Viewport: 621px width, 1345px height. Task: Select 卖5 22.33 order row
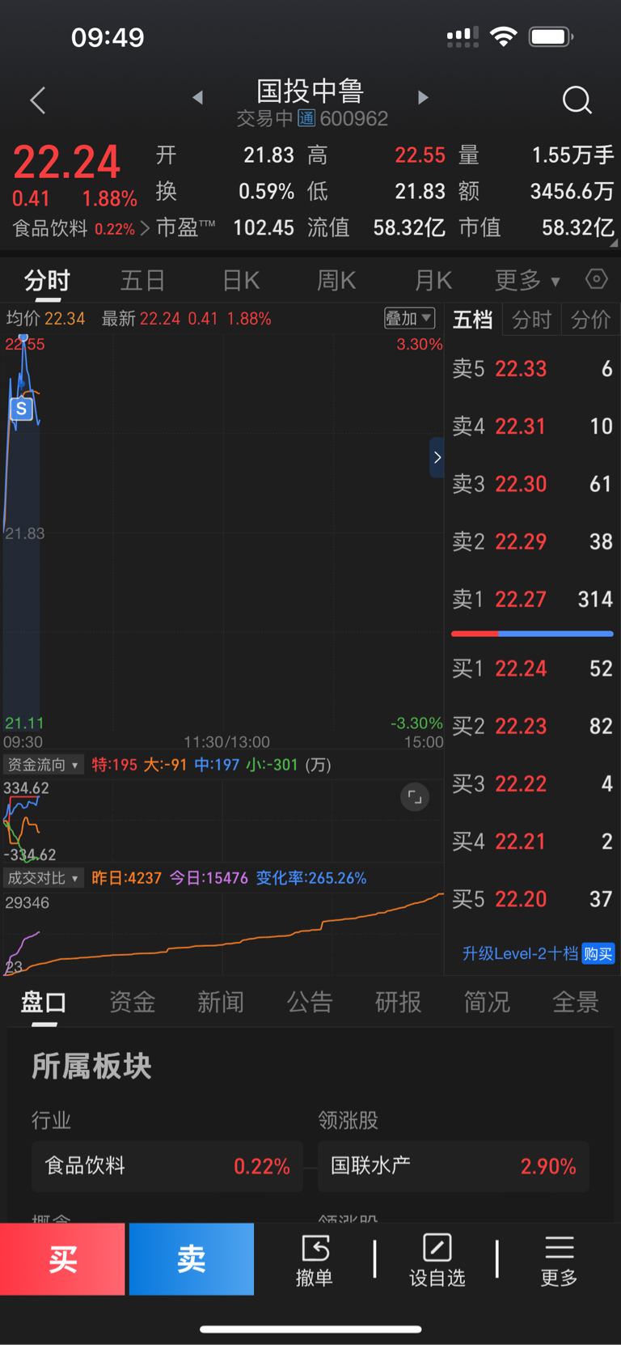pos(532,369)
